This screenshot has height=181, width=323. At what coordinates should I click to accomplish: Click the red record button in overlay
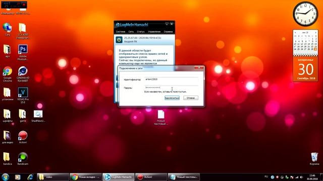[x=24, y=5]
